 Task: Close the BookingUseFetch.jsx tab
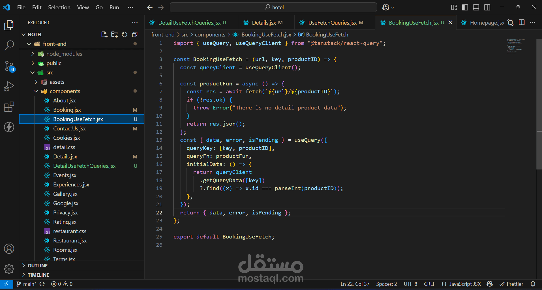pos(450,22)
